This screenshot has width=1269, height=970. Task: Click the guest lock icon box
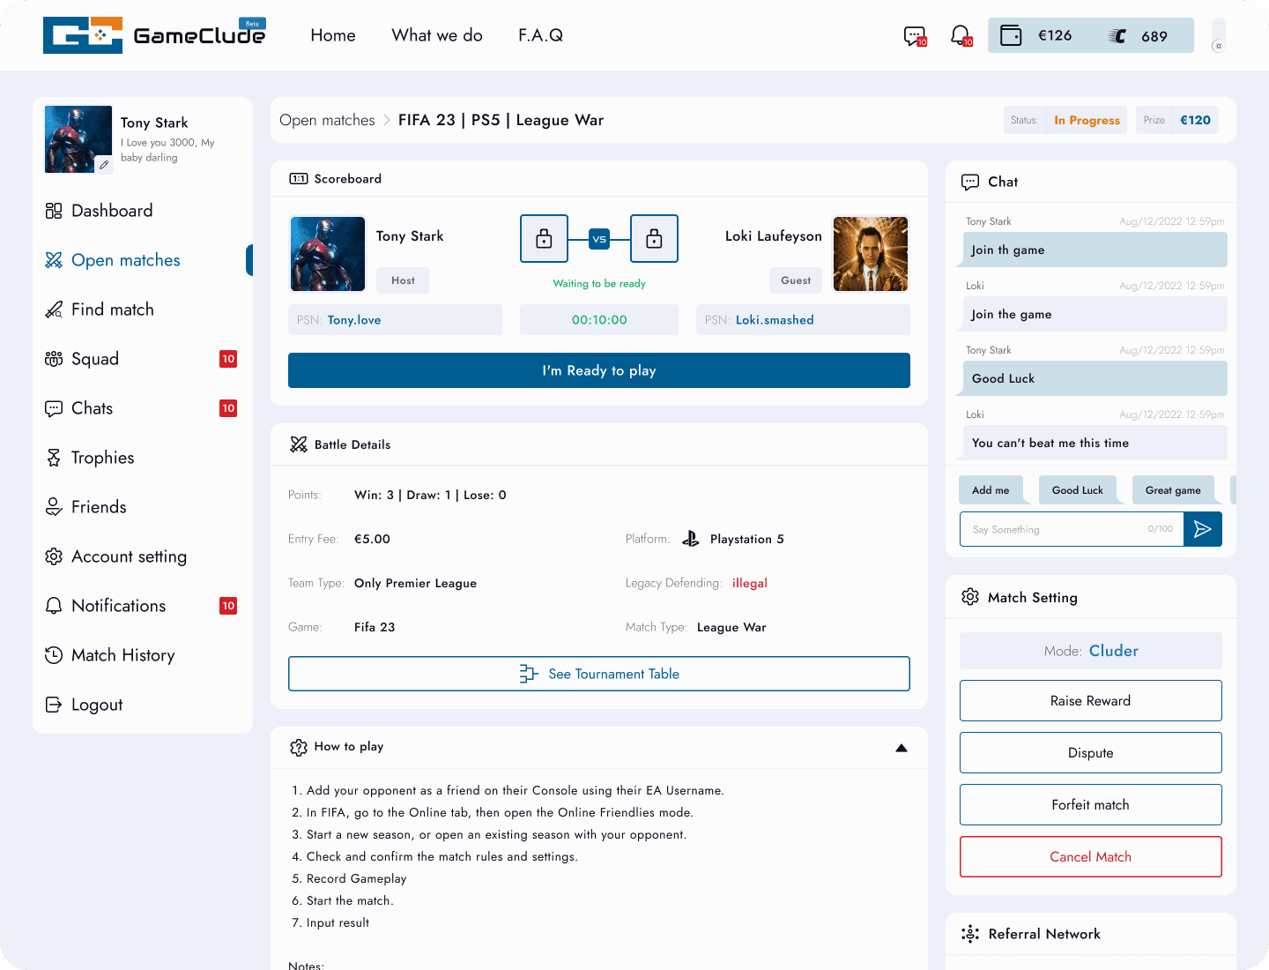(x=654, y=238)
